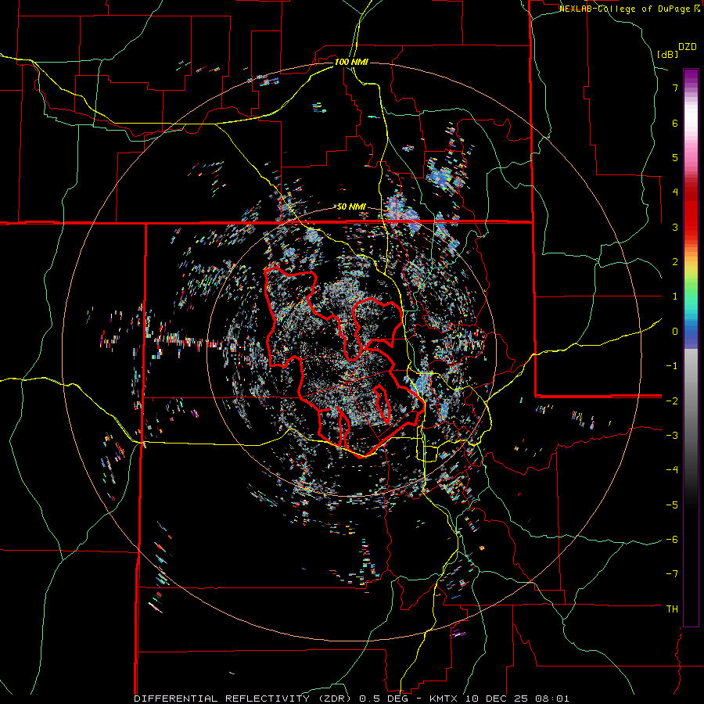Click the 50 NMI range ring label
This screenshot has width=704, height=704.
(351, 207)
